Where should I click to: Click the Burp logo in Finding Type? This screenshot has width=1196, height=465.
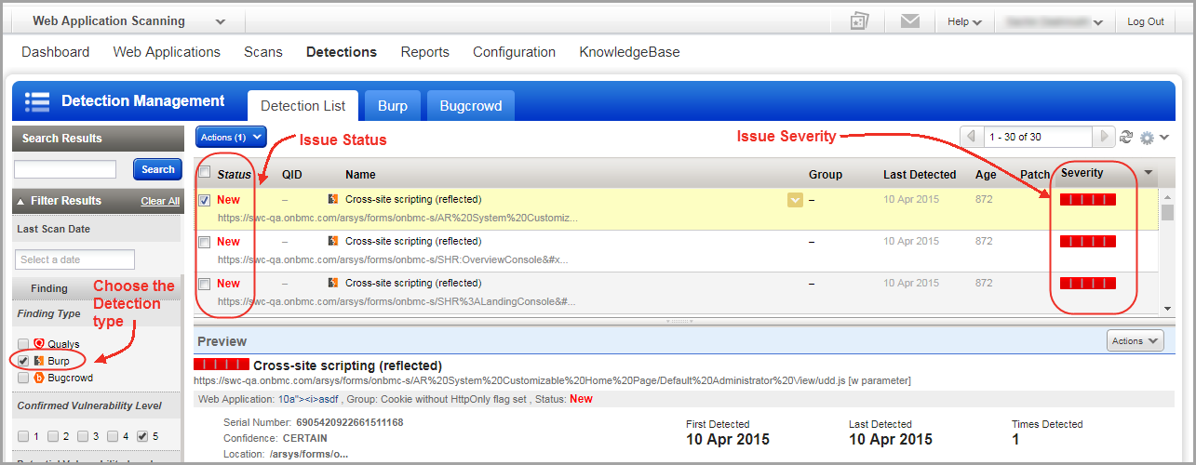click(39, 361)
